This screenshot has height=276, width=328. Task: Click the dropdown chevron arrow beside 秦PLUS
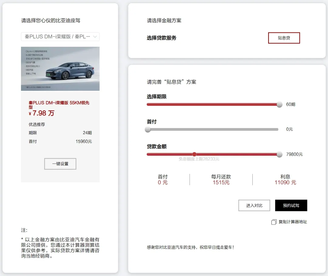(95, 37)
